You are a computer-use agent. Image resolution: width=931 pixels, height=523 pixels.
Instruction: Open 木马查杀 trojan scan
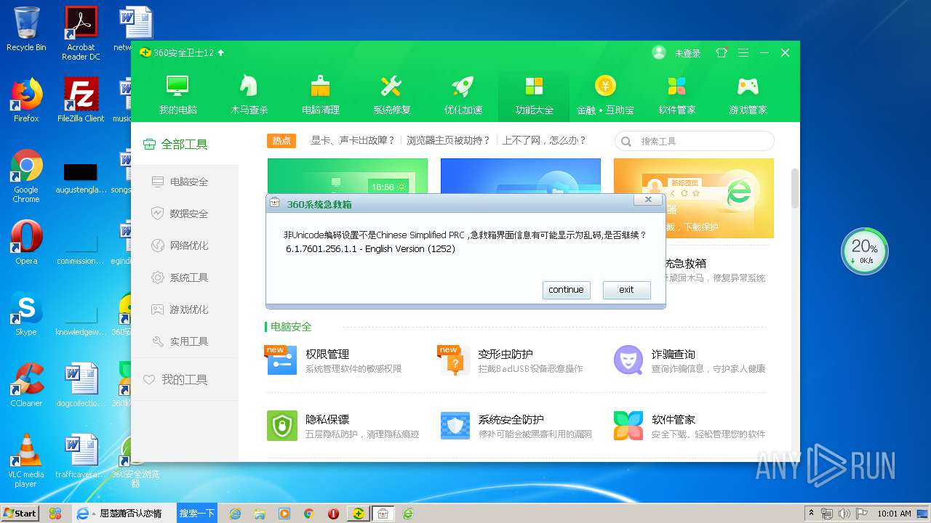tap(249, 95)
